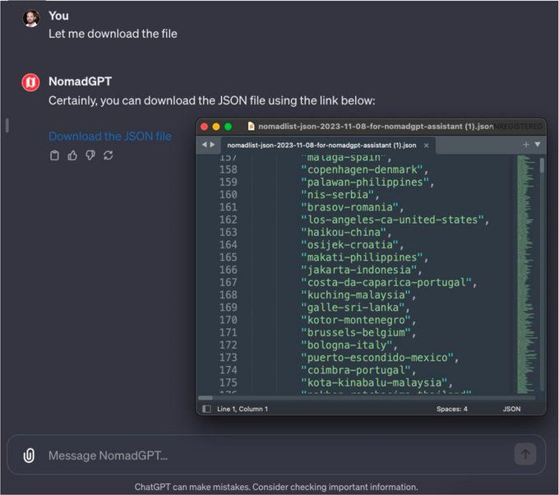The image size is (559, 495).
Task: Click the "brussels-belgium" string
Action: coord(356,332)
